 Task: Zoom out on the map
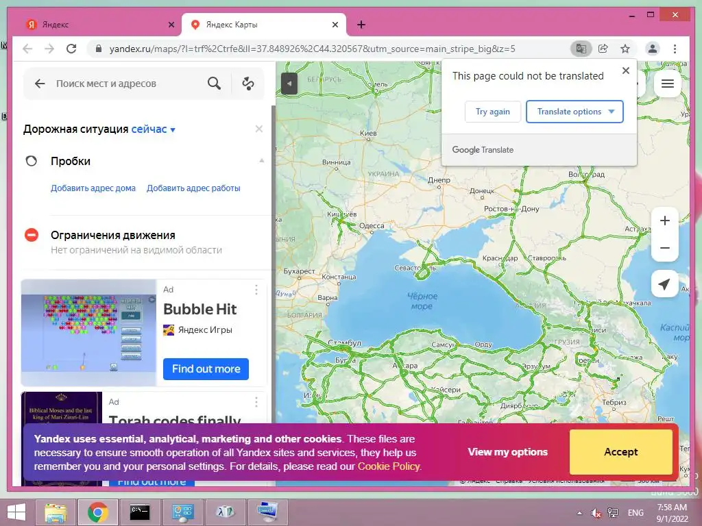tap(665, 248)
